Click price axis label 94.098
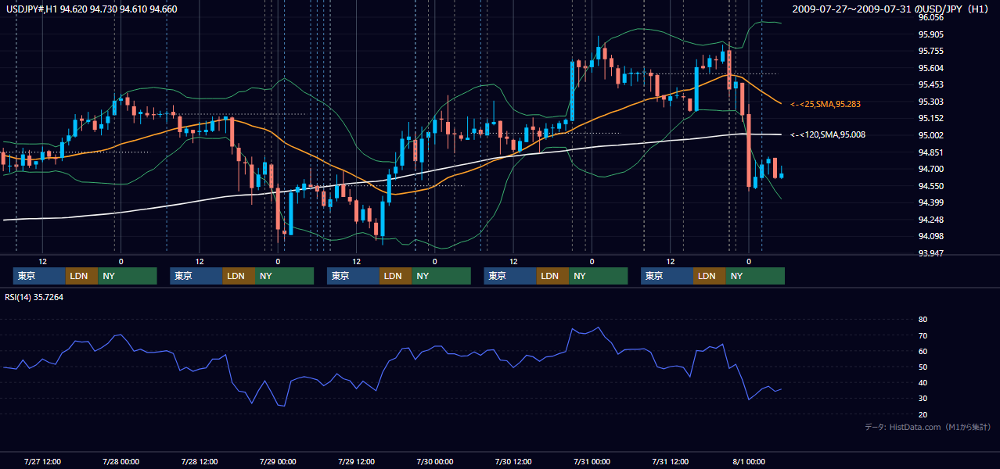This screenshot has height=469, width=1000. pyautogui.click(x=930, y=236)
